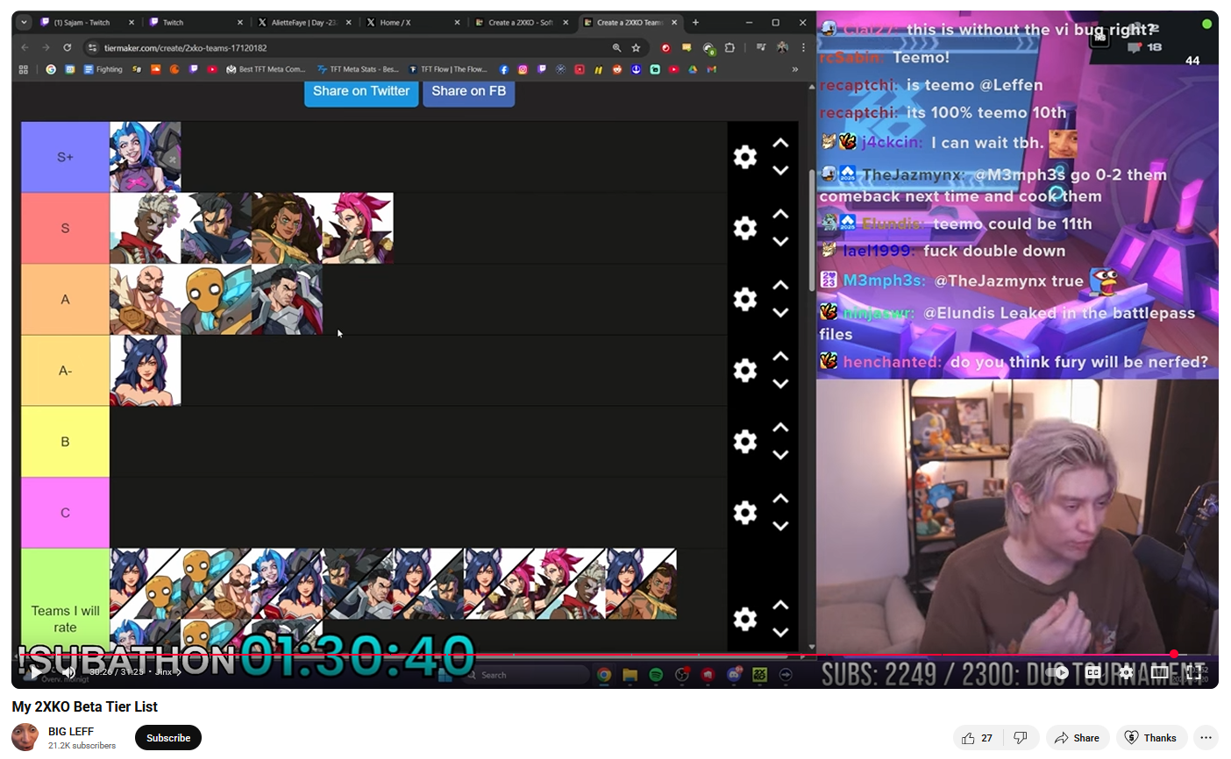
Task: Open the BIG LEFF channel name link
Action: tap(71, 731)
